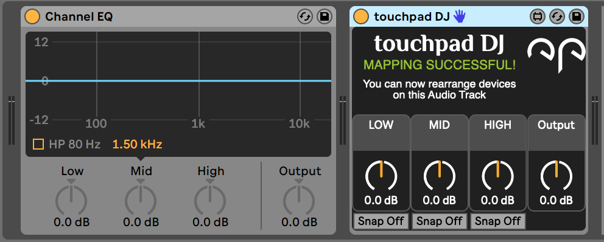Viewport: 604px width, 242px height.
Task: Save Channel EQ preset with disk icon
Action: pyautogui.click(x=325, y=16)
